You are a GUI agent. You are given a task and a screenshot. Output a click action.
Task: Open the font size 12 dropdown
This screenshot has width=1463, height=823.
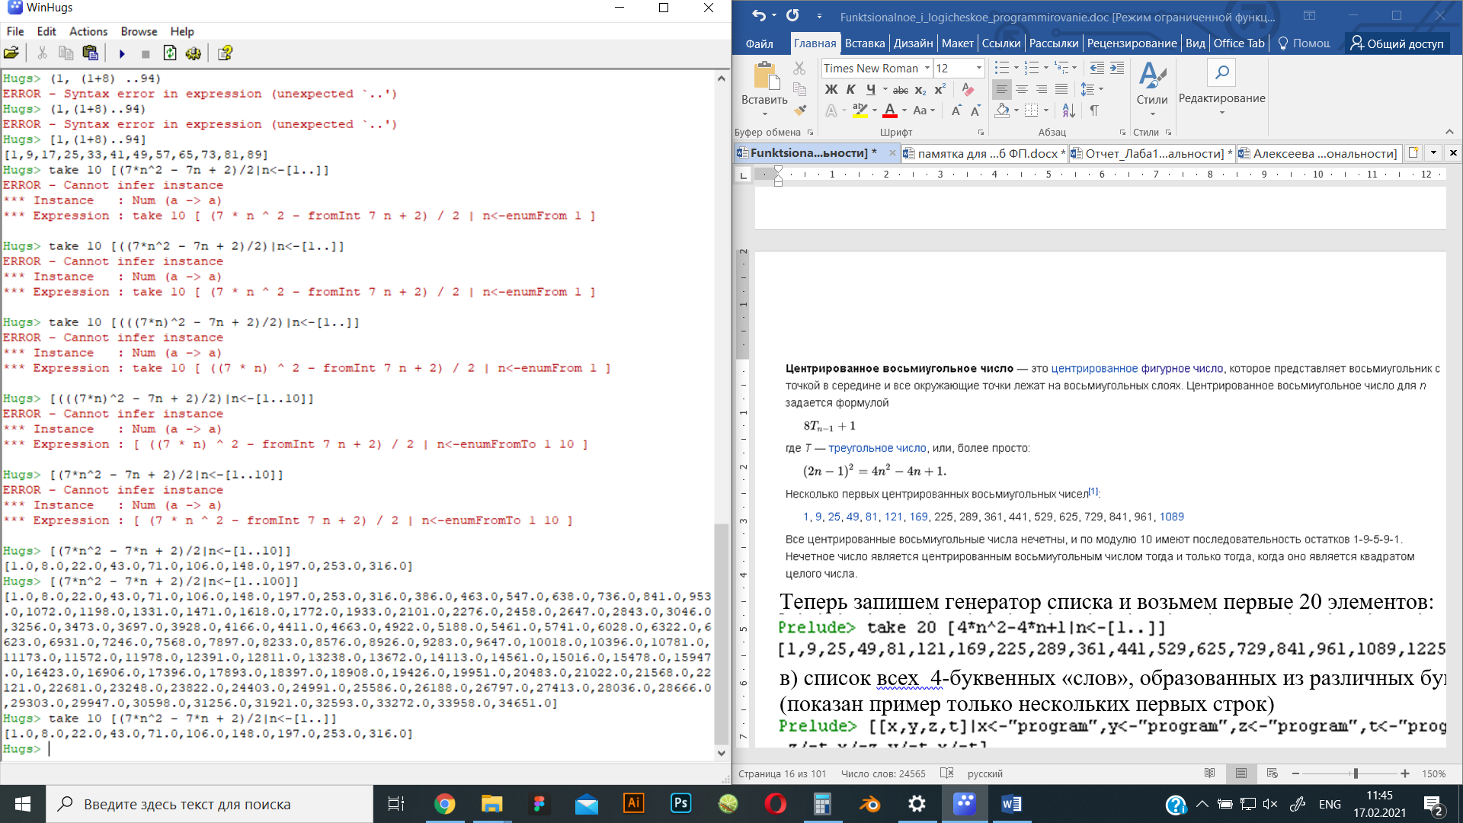coord(979,68)
